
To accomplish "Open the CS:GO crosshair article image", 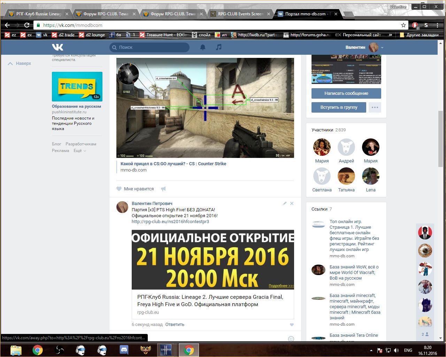I will [x=205, y=108].
